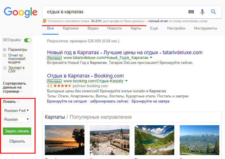The height and width of the screenshot is (159, 225).
Task: Open dropdown arrow next to booking.com URL
Action: (126, 81)
